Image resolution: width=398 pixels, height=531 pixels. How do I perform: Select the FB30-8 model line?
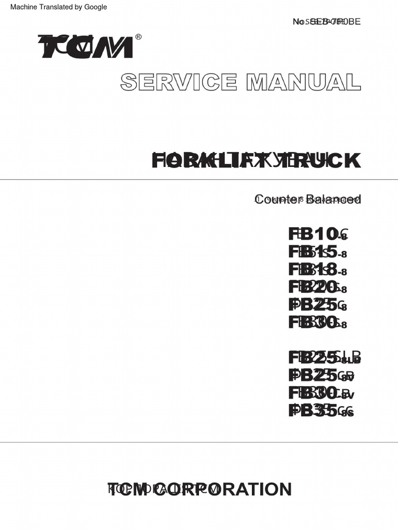[318, 323]
